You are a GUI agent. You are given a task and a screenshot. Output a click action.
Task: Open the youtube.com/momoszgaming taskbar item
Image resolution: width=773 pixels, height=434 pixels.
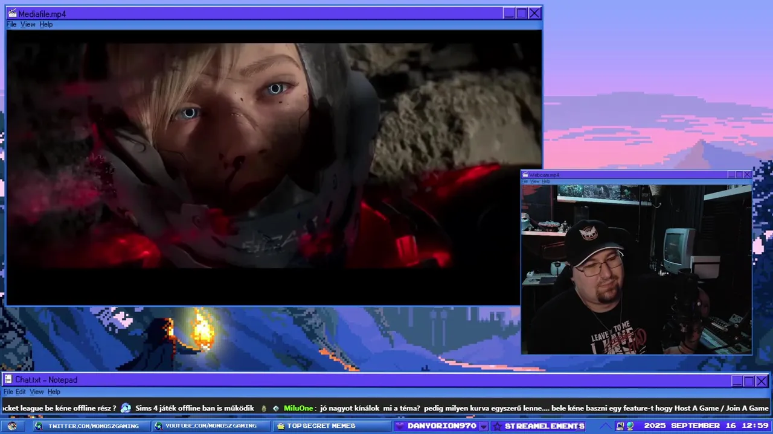[211, 426]
